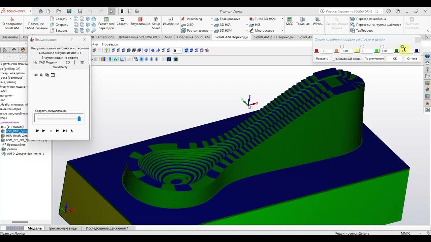Open the SolidCAM Визуализация simulation tool
Screen dimensions: 431x242
coord(140,22)
